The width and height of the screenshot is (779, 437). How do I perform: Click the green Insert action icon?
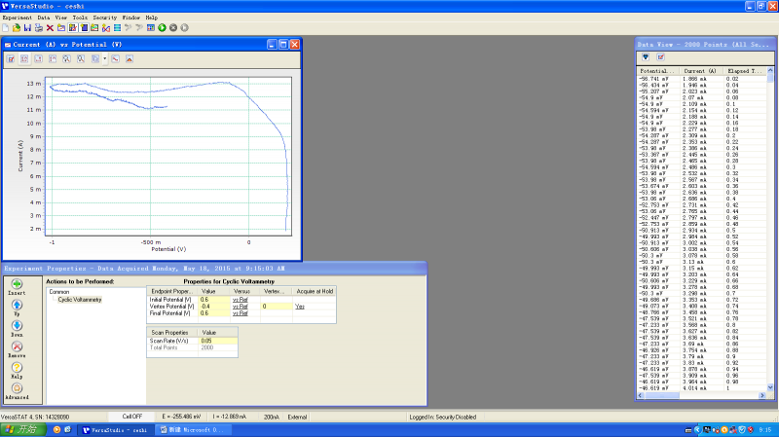18,284
